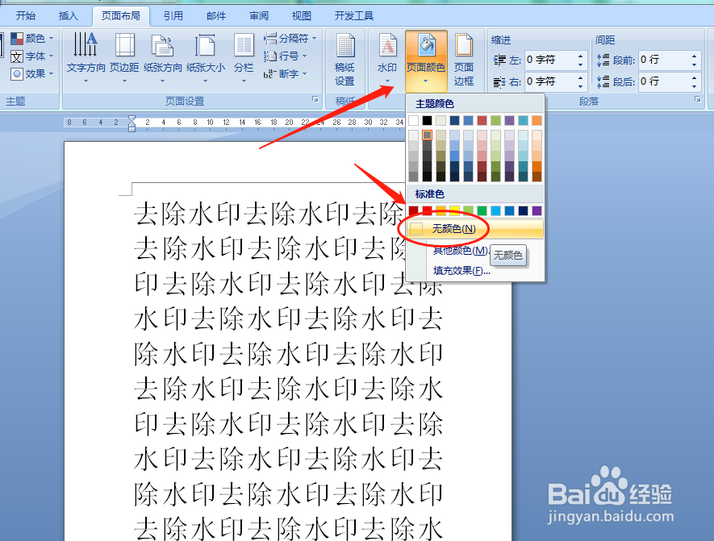Increase 段前 spacing with the stepper
This screenshot has height=541, width=714.
click(x=695, y=56)
